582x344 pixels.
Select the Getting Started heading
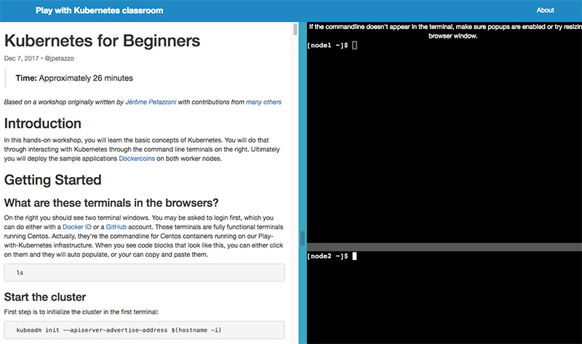[52, 180]
